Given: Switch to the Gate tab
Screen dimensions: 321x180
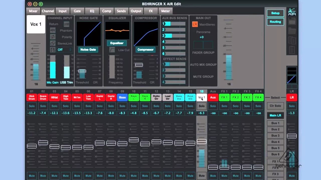Looking at the screenshot, I should [77, 11].
